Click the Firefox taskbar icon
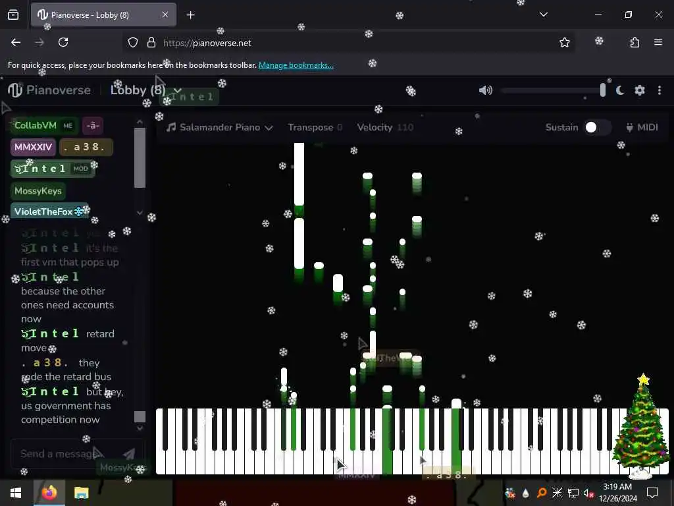Image resolution: width=674 pixels, height=506 pixels. coord(49,493)
